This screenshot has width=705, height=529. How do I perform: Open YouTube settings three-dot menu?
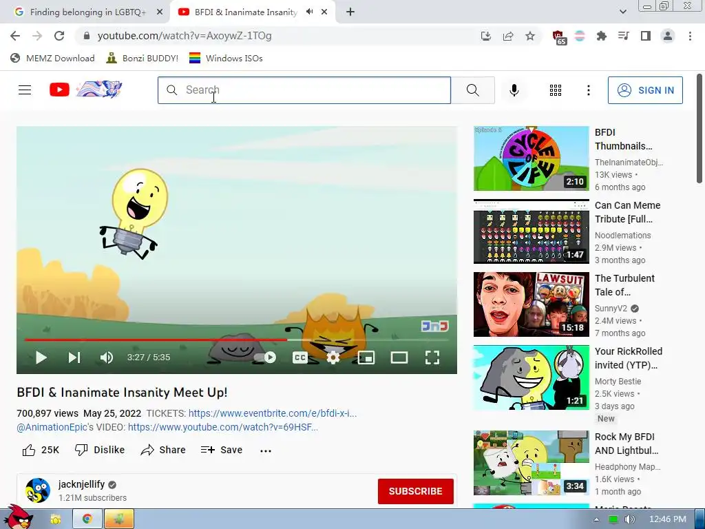tap(588, 90)
